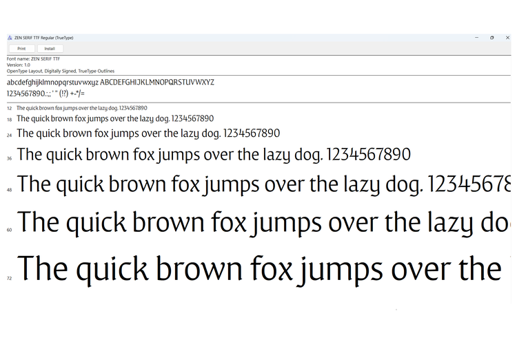Click the window title 'ZEN SERIF TTF Regular (TrueType)'

click(43, 38)
